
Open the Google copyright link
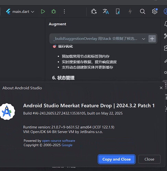[67, 145]
